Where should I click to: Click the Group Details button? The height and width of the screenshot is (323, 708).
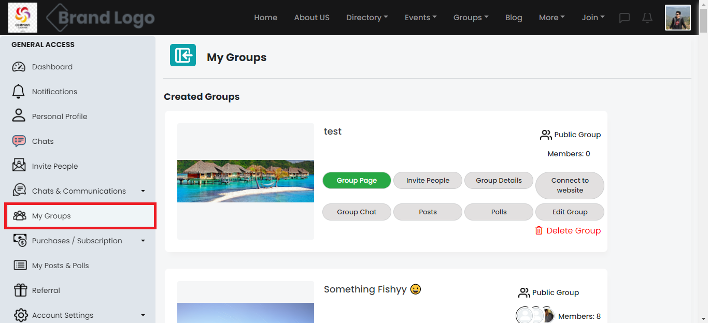click(x=499, y=181)
